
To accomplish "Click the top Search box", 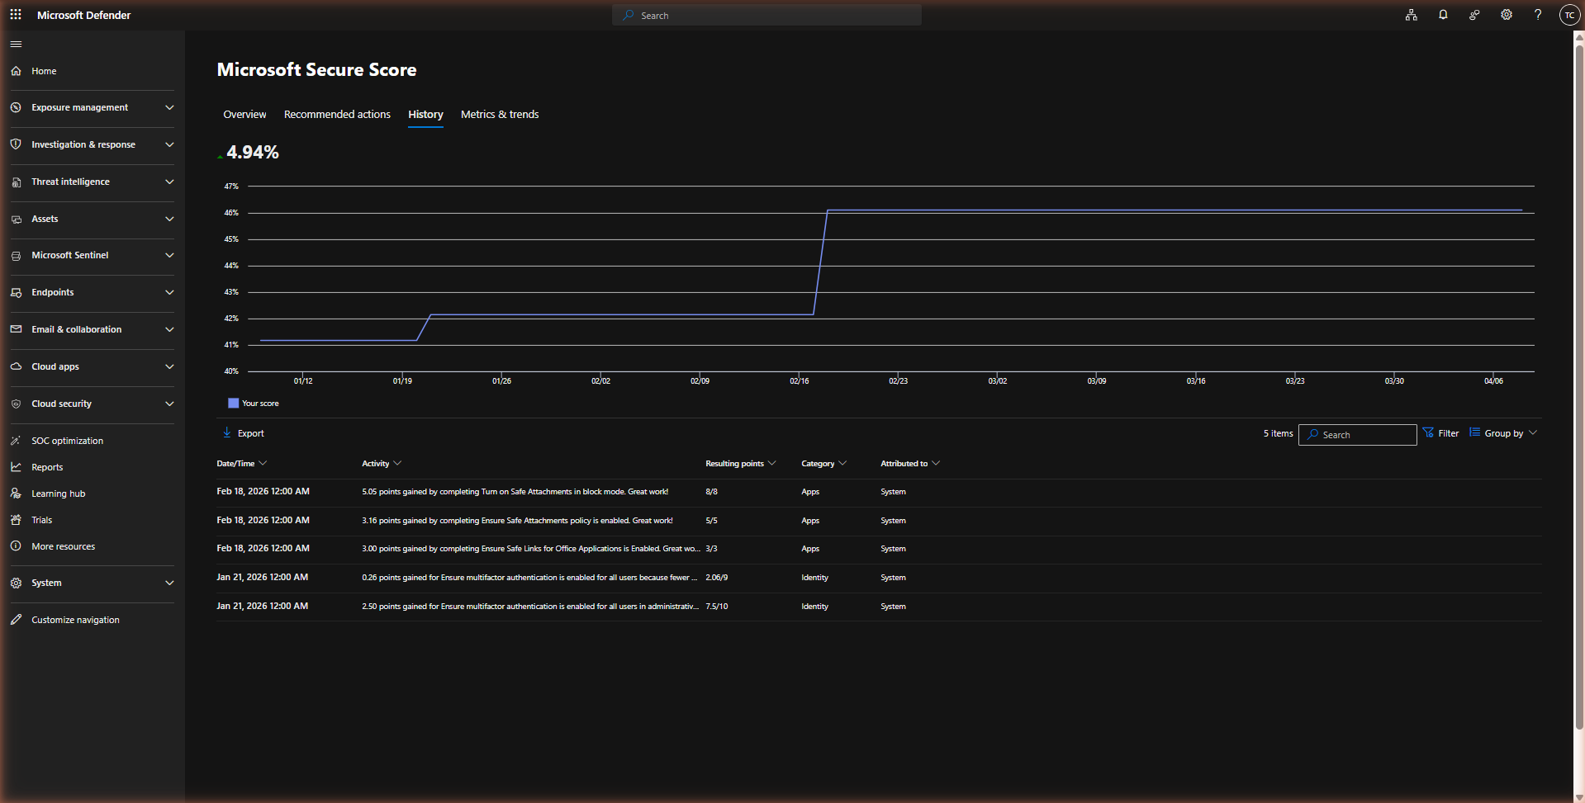I will click(766, 15).
